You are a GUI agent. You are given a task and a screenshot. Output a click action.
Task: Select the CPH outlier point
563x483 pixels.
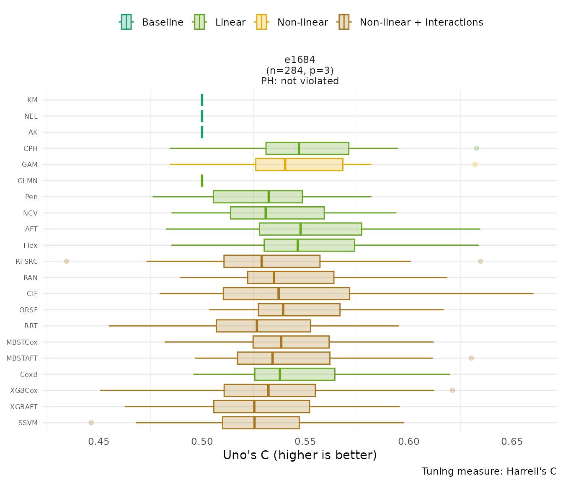[476, 148]
